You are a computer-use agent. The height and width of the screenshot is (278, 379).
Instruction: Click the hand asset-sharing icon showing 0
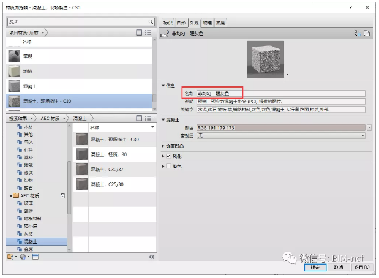point(165,34)
